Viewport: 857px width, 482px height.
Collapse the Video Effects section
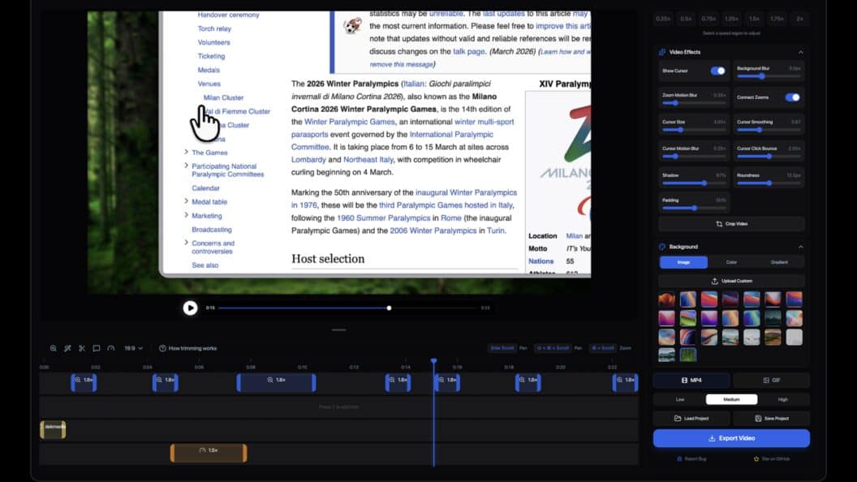tap(801, 52)
